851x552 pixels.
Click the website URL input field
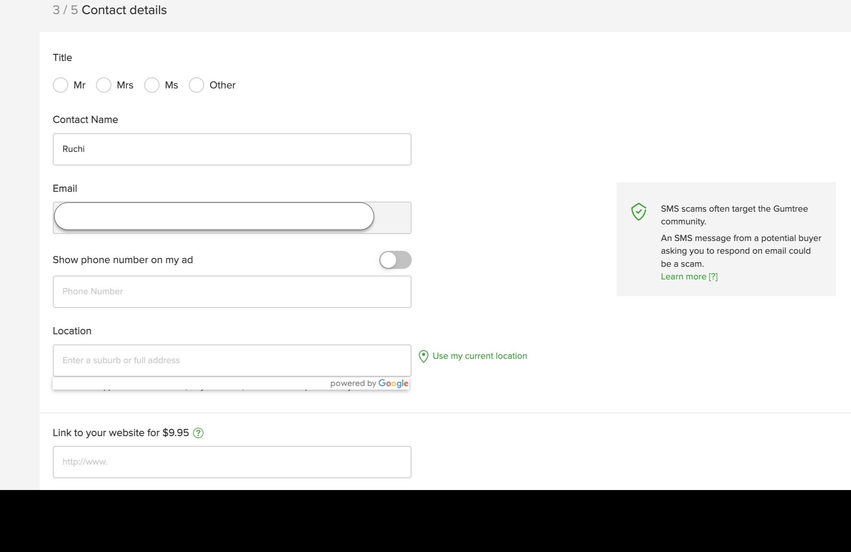pyautogui.click(x=231, y=461)
